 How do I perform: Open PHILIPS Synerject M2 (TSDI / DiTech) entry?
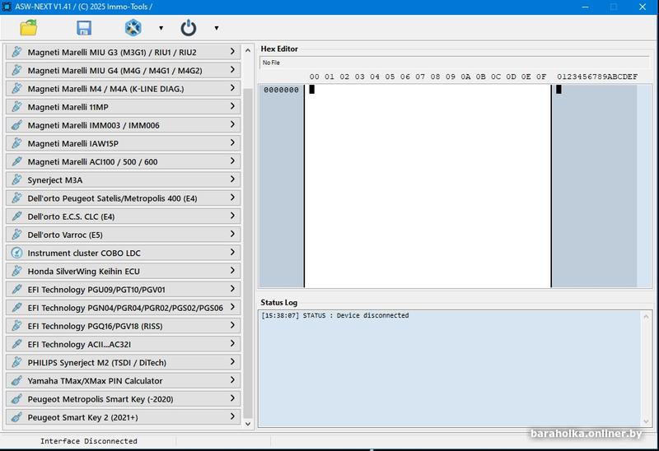click(x=123, y=362)
